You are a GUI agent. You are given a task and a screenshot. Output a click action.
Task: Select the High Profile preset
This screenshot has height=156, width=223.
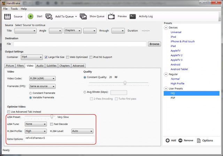pos(177,83)
